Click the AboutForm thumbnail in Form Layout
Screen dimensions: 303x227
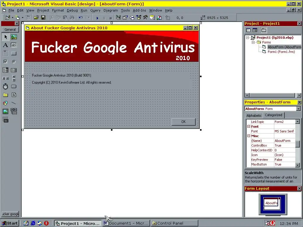coord(272,203)
